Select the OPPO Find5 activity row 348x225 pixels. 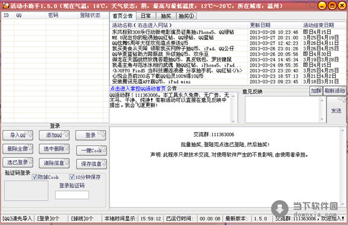228,71
